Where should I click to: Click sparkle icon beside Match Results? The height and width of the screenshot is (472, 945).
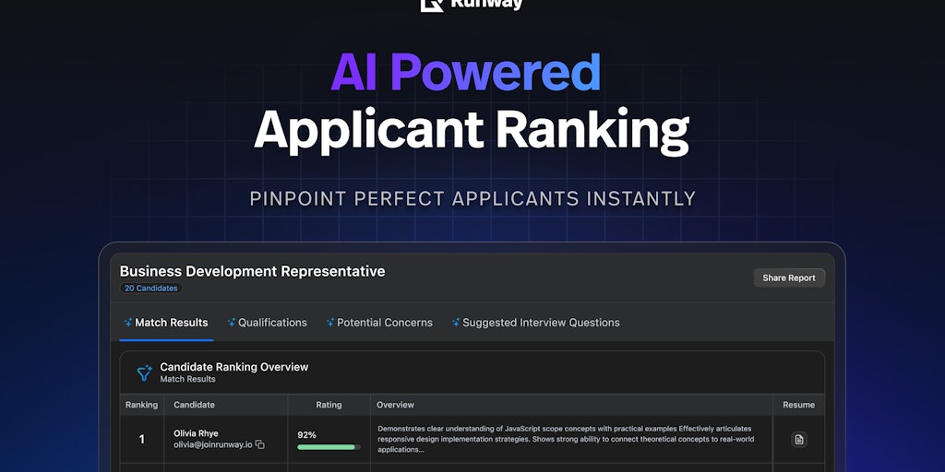click(x=128, y=322)
